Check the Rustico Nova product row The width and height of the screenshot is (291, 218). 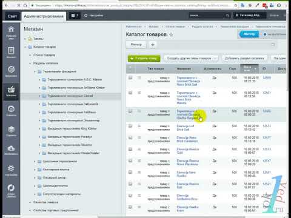(130, 161)
